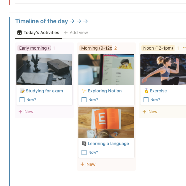Image resolution: width=186 pixels, height=186 pixels.
Task: Check the Now? box on Studying for exam
Action: pyautogui.click(x=22, y=100)
